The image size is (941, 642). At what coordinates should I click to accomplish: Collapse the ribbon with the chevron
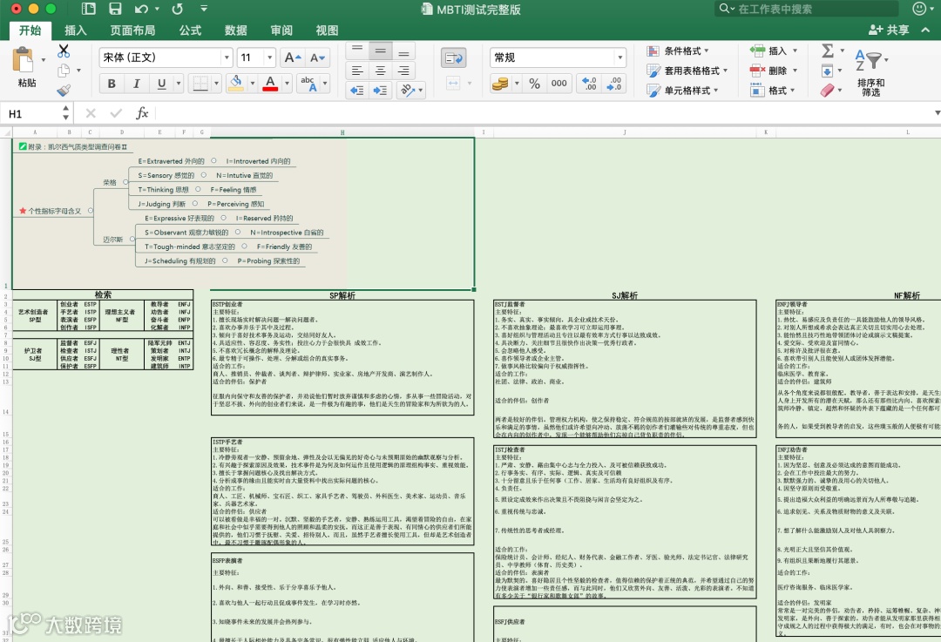(926, 30)
